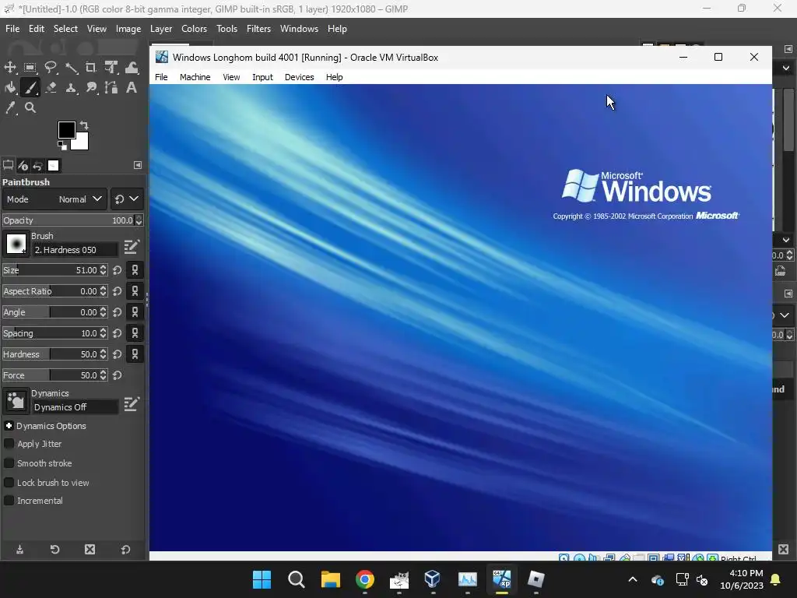
Task: Open GIMP Layer menu
Action: click(161, 29)
